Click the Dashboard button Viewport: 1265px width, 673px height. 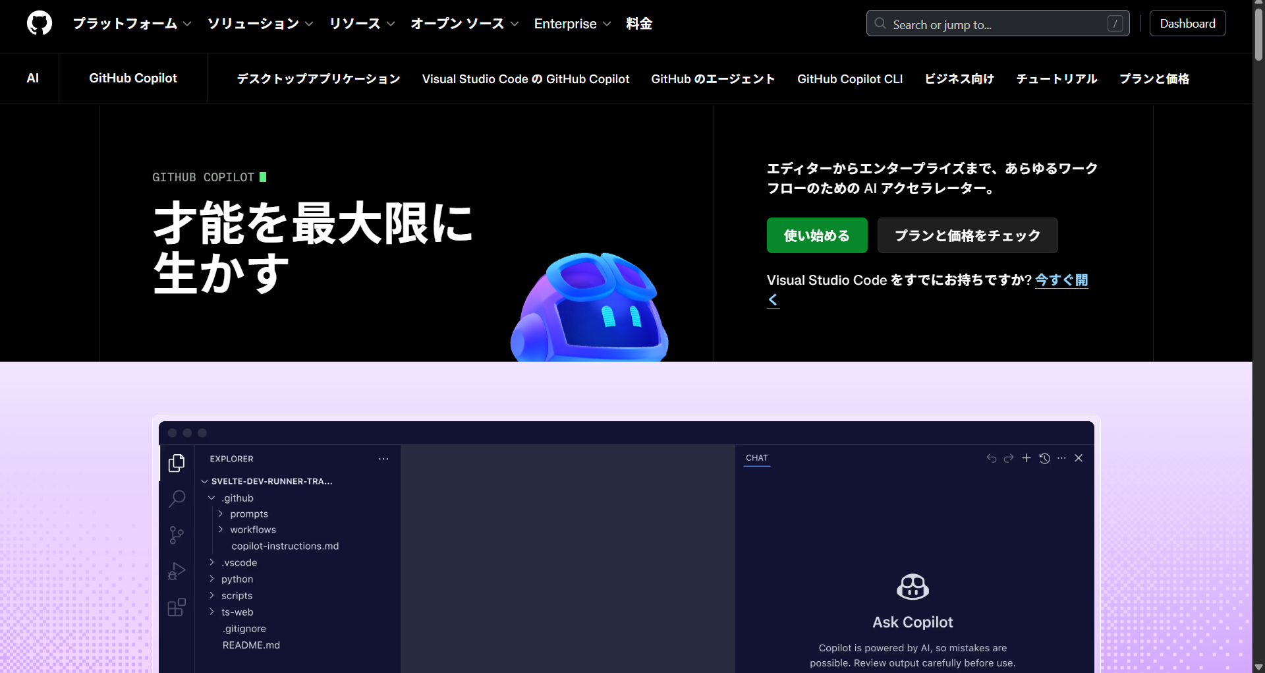[1188, 24]
